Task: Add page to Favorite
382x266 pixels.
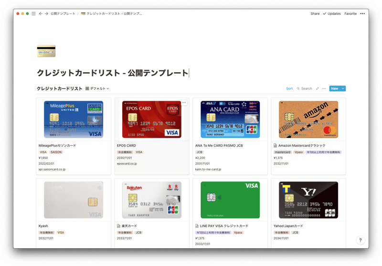Action: coord(350,14)
